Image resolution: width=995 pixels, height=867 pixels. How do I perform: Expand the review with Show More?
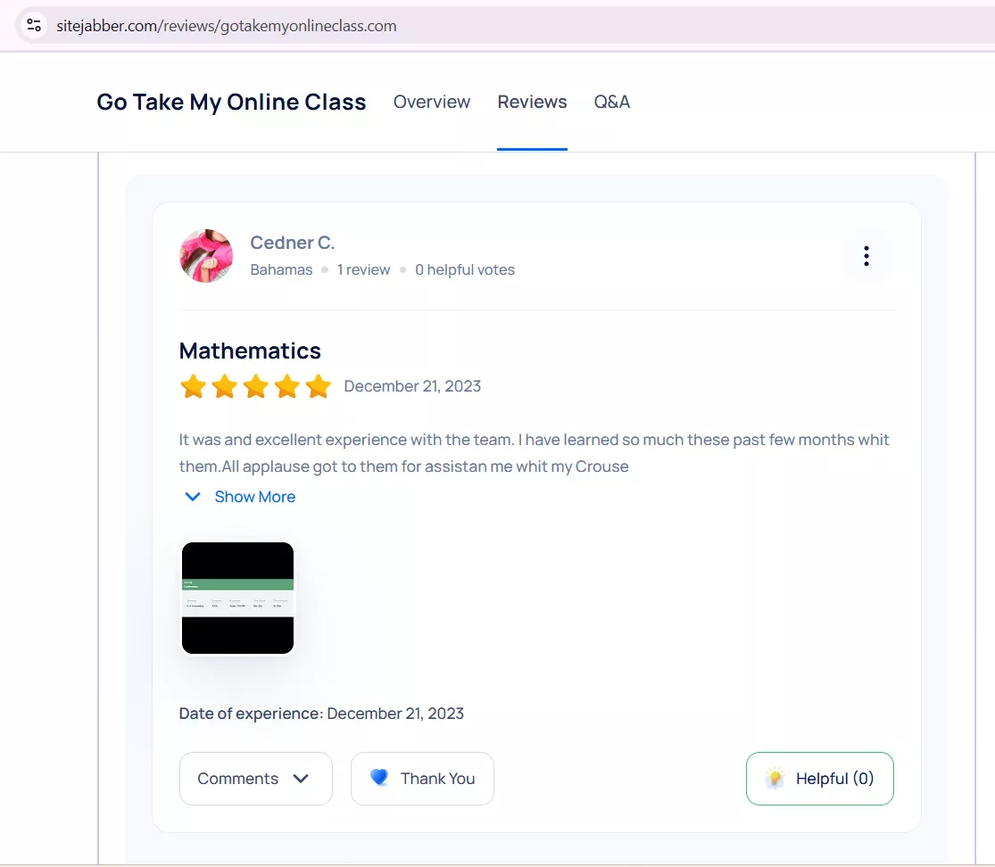(254, 496)
